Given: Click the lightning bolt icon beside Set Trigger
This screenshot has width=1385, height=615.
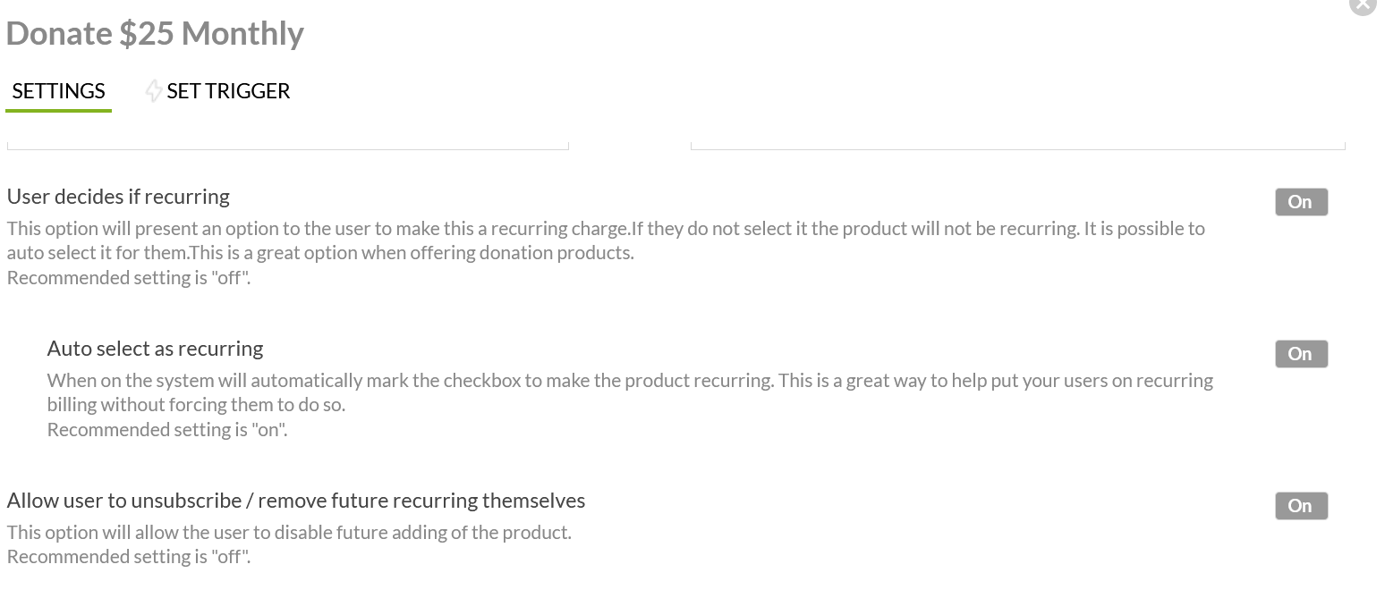Looking at the screenshot, I should tap(154, 90).
